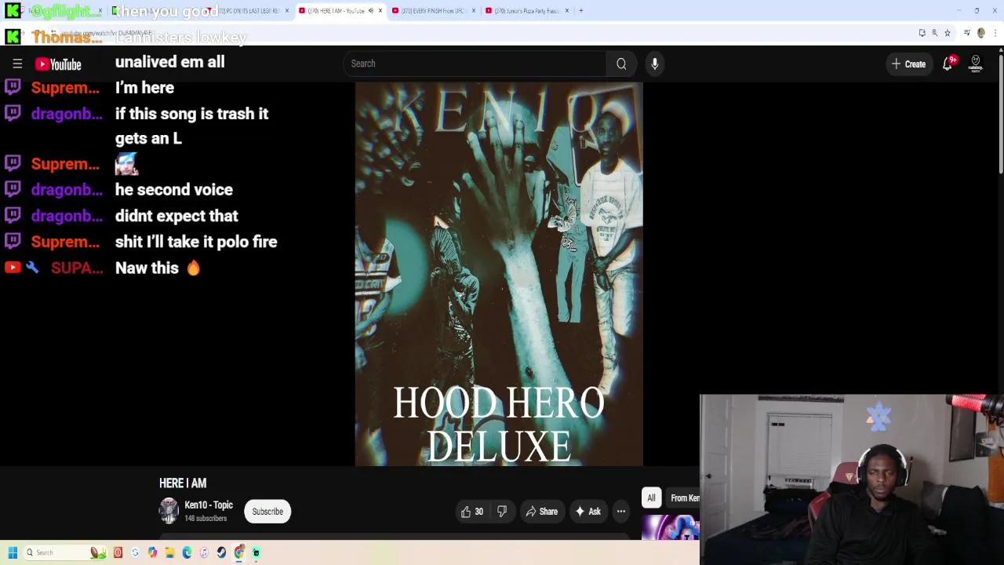Open the YouTube notifications bell
This screenshot has width=1004, height=565.
pos(948,64)
